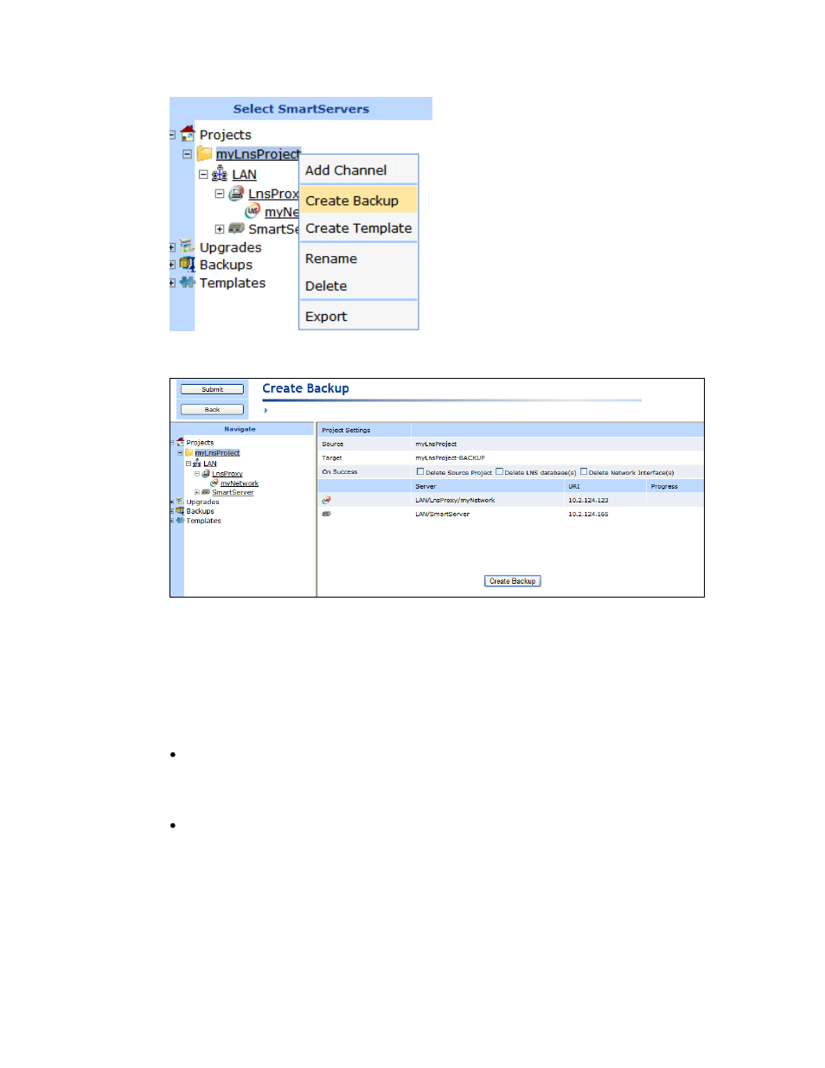Click the Backups icon in Select SmartServers tree
The image size is (825, 1068).
(187, 265)
